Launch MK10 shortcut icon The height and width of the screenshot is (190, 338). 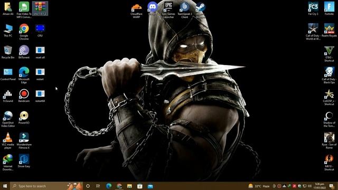pyautogui.click(x=329, y=163)
